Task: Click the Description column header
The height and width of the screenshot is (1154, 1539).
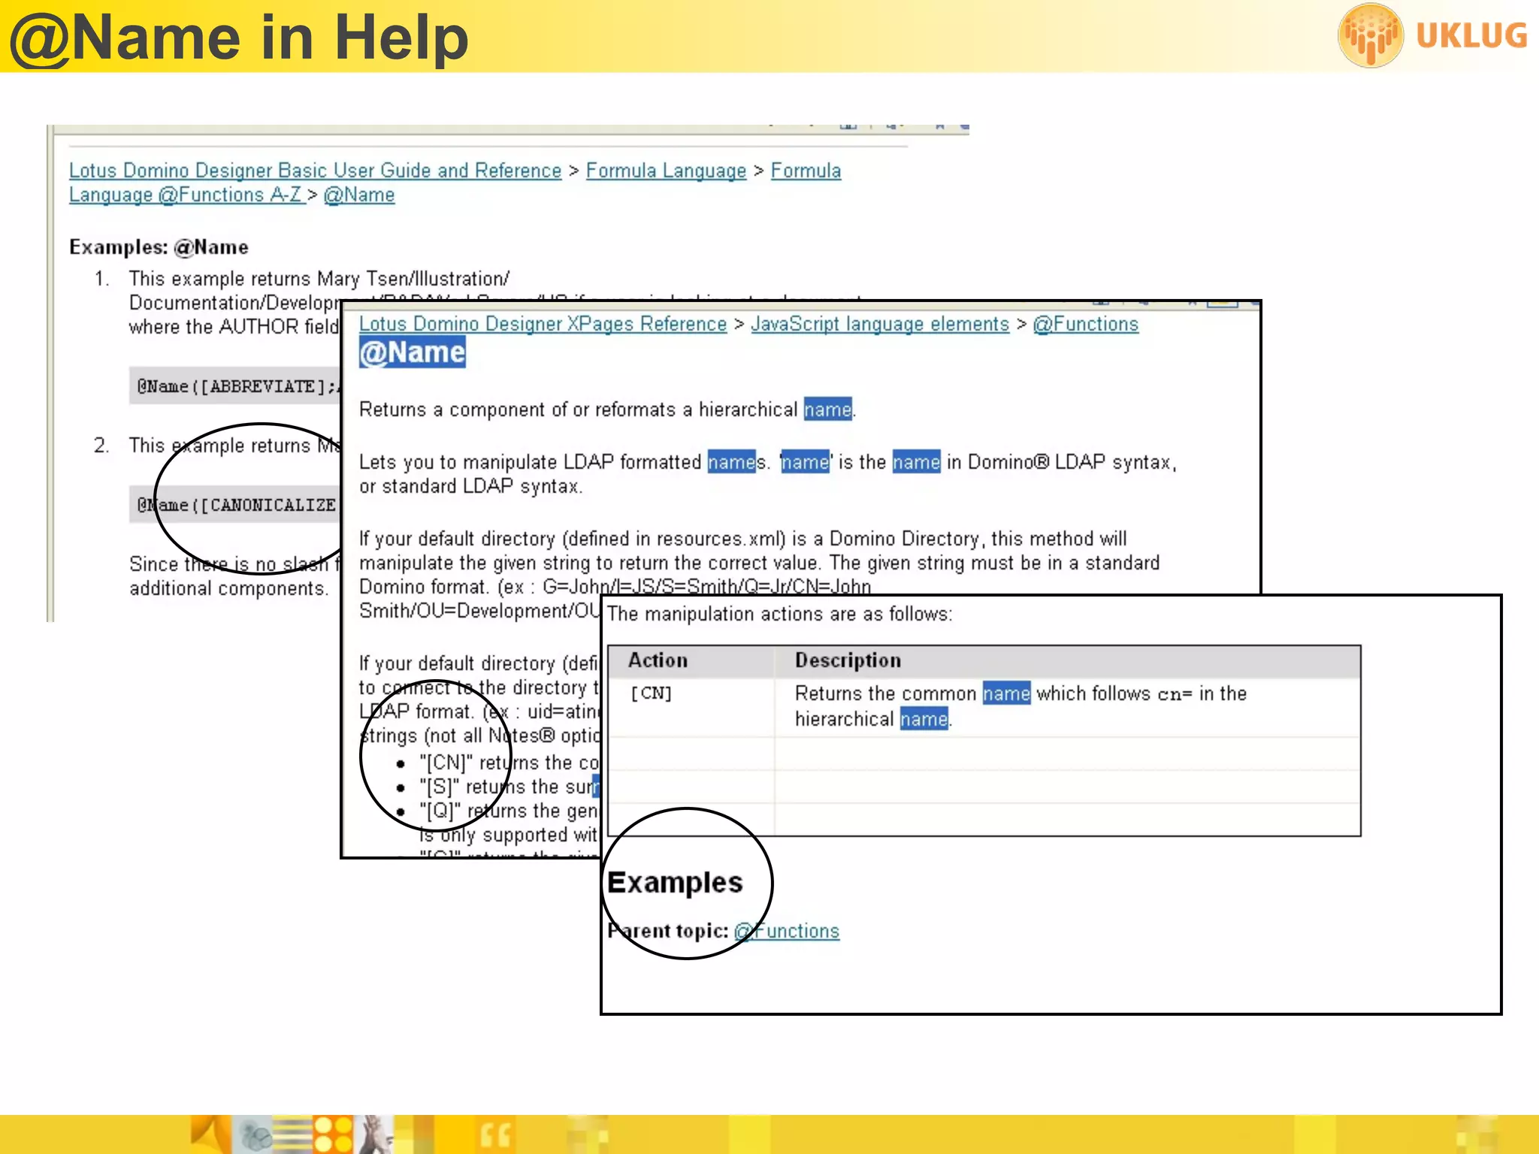Action: [x=848, y=660]
